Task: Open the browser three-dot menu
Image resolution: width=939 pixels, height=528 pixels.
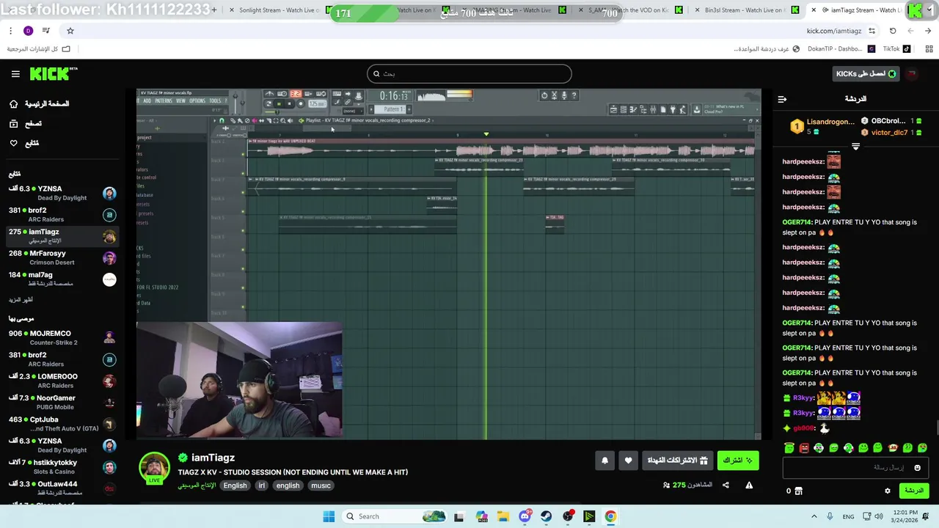Action: coord(10,31)
